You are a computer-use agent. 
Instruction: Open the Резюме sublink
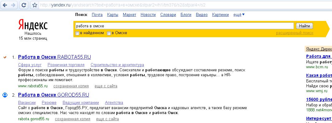click(49, 103)
